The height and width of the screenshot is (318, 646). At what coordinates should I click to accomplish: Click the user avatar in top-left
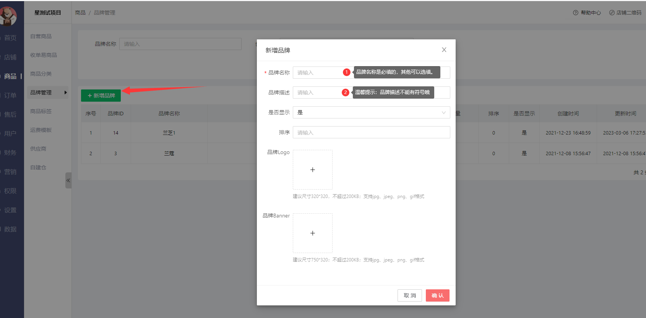click(x=8, y=16)
